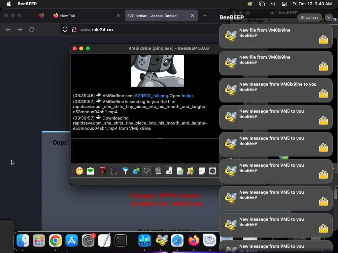Open the blue glasses app in Dock
The width and height of the screenshot is (338, 253).
point(145,240)
